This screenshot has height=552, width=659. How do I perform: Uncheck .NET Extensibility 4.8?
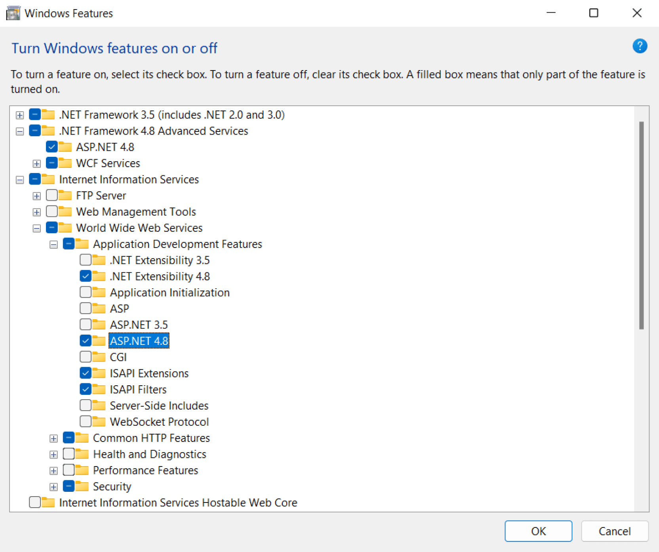tap(86, 276)
